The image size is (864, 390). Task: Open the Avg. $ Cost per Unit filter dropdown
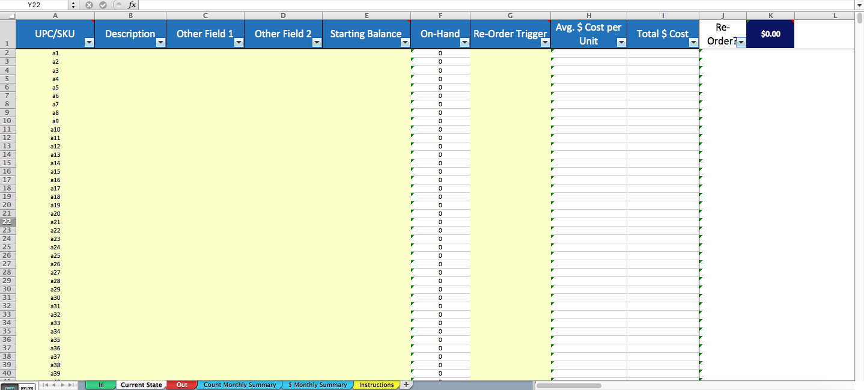coord(621,42)
